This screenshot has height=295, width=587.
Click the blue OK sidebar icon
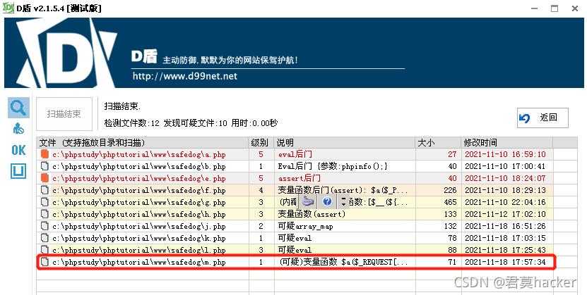click(18, 150)
